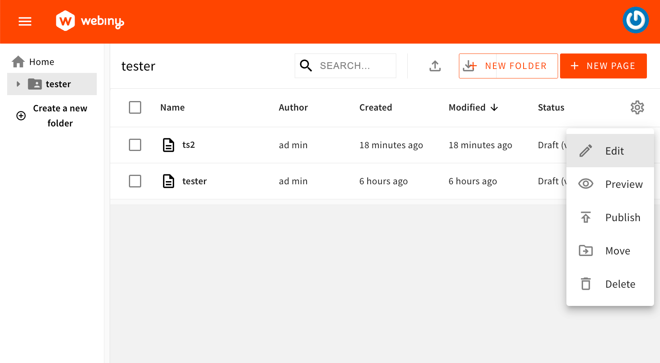Click the Preview eye icon

(x=586, y=183)
